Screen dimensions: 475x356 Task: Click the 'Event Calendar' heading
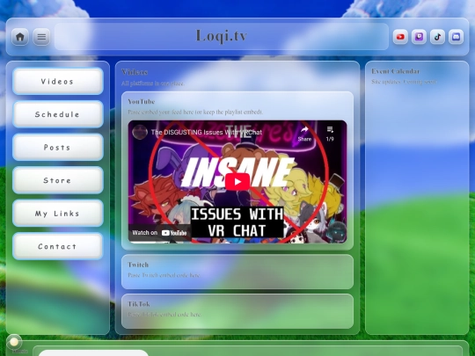pyautogui.click(x=395, y=71)
